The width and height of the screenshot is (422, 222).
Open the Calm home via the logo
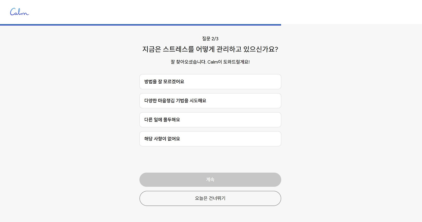tap(19, 12)
